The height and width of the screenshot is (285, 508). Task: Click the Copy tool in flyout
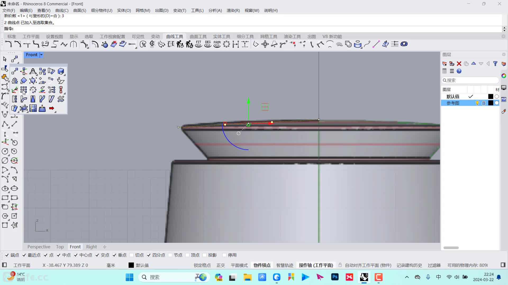pos(42,71)
